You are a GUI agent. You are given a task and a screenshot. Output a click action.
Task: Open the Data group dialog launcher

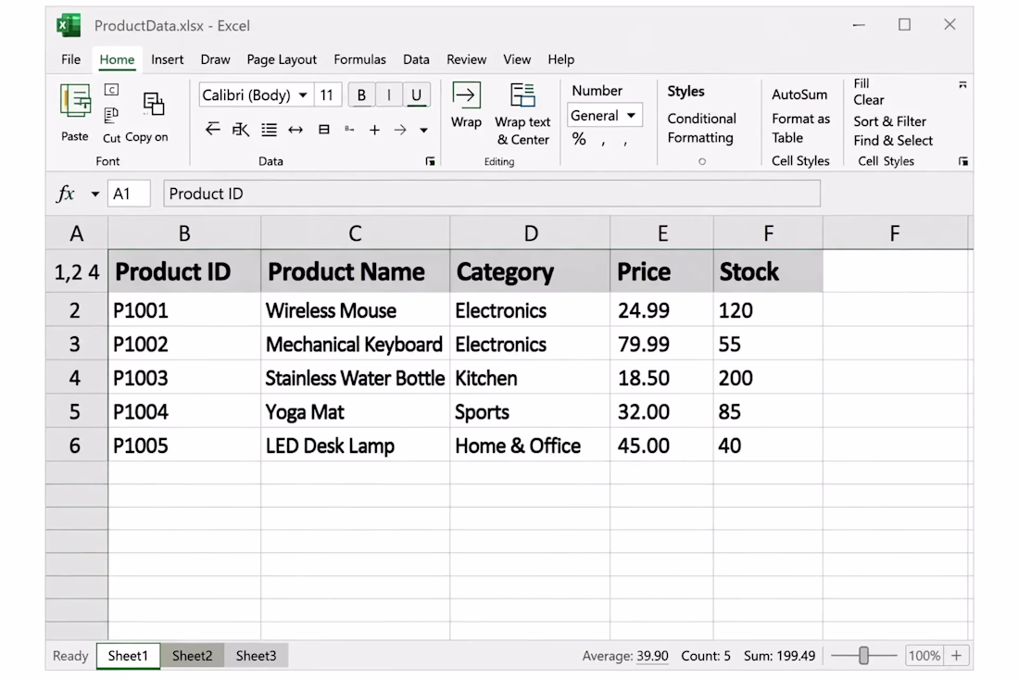(x=430, y=161)
